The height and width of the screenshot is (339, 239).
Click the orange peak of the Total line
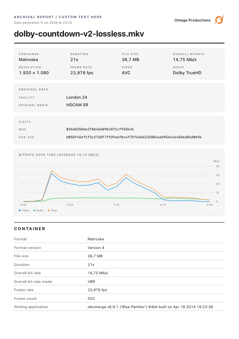point(51,171)
